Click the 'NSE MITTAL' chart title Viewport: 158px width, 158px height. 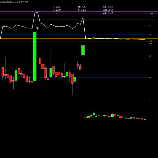(22, 2)
